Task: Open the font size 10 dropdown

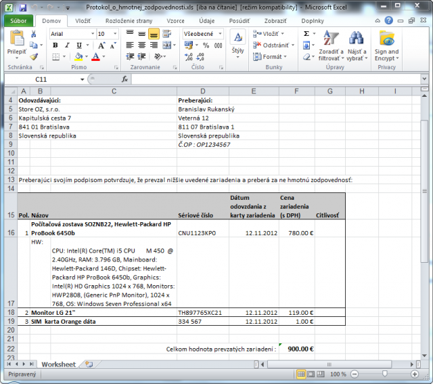Action: [x=115, y=34]
